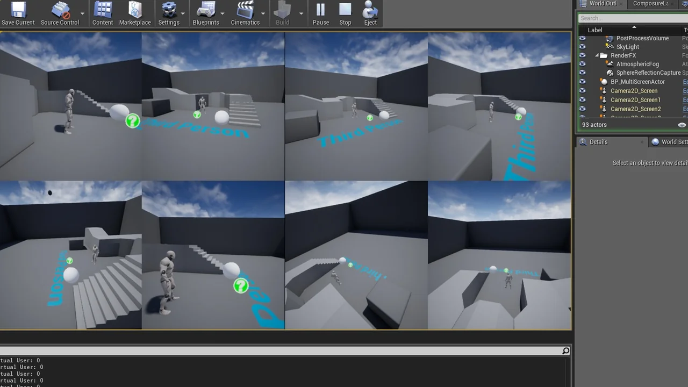
Task: Click the Blueprints toolbar icon
Action: point(206,11)
